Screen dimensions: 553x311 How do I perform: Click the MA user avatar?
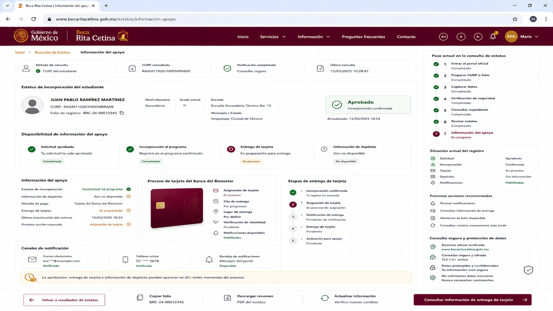(x=511, y=36)
